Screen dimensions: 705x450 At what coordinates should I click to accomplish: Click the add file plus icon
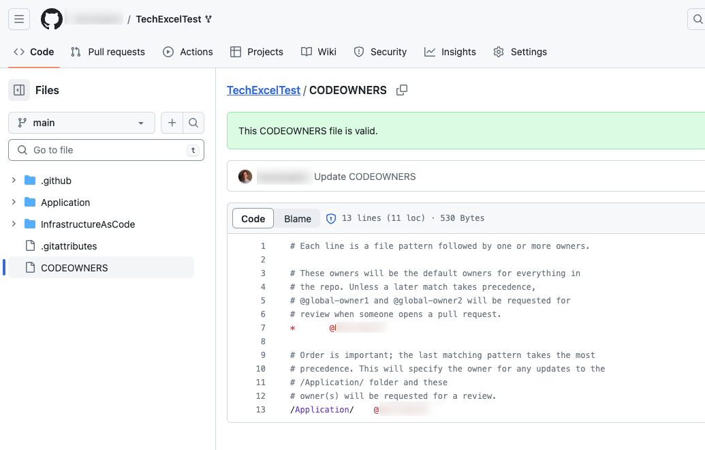[x=172, y=123]
